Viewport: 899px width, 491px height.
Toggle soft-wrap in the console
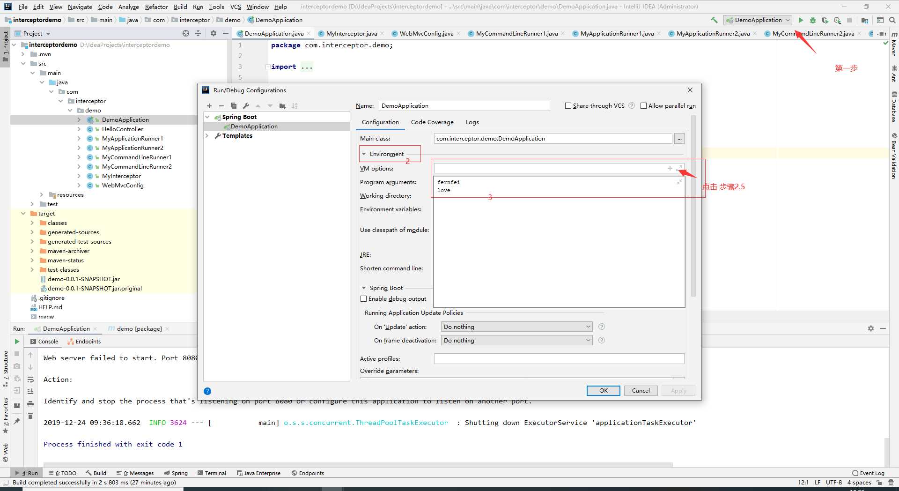coord(30,379)
